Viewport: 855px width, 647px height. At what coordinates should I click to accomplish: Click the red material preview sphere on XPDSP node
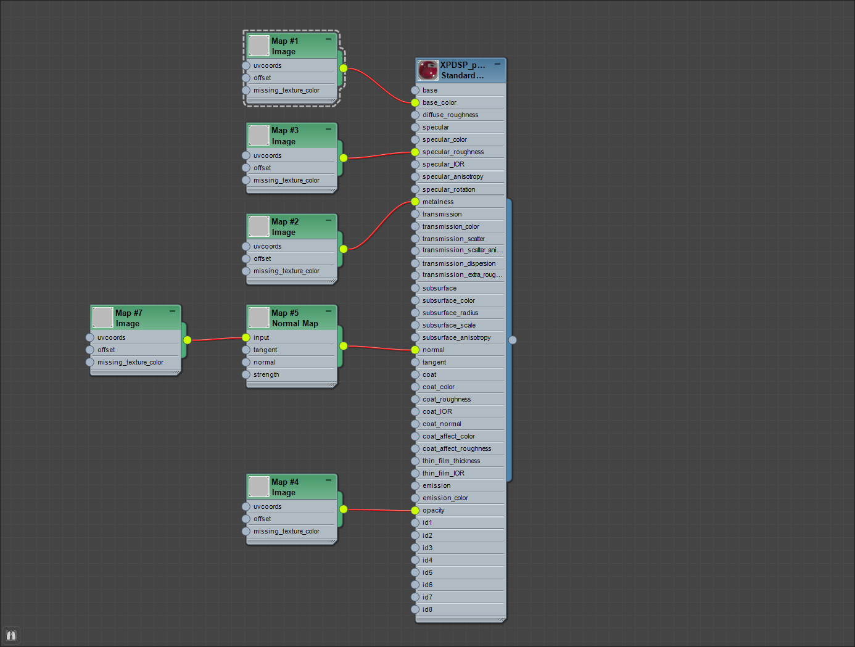(428, 70)
